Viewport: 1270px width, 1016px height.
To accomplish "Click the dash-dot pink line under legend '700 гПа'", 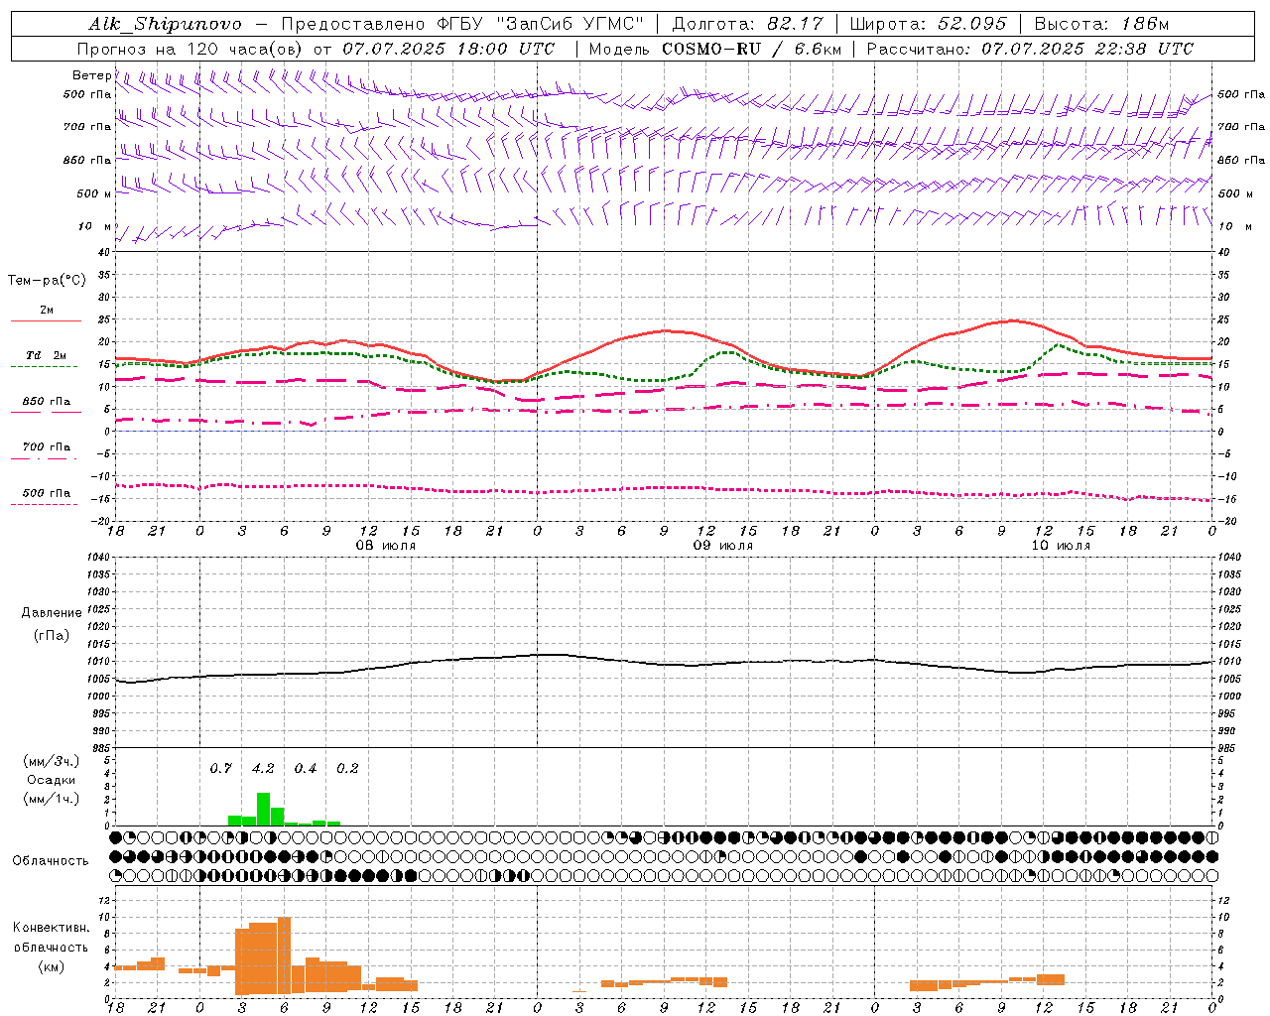I will tap(44, 458).
